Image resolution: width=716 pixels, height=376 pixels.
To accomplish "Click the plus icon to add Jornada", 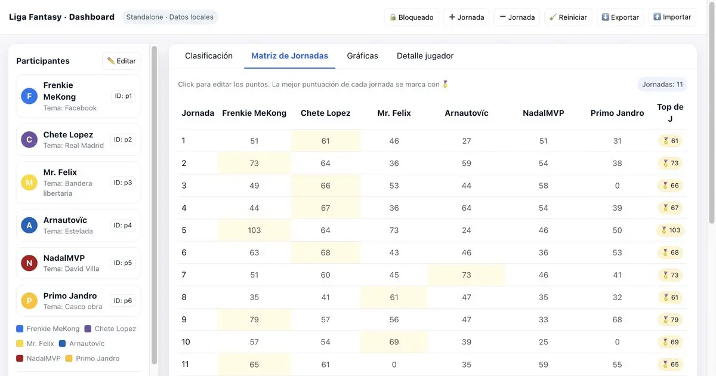I will (452, 17).
